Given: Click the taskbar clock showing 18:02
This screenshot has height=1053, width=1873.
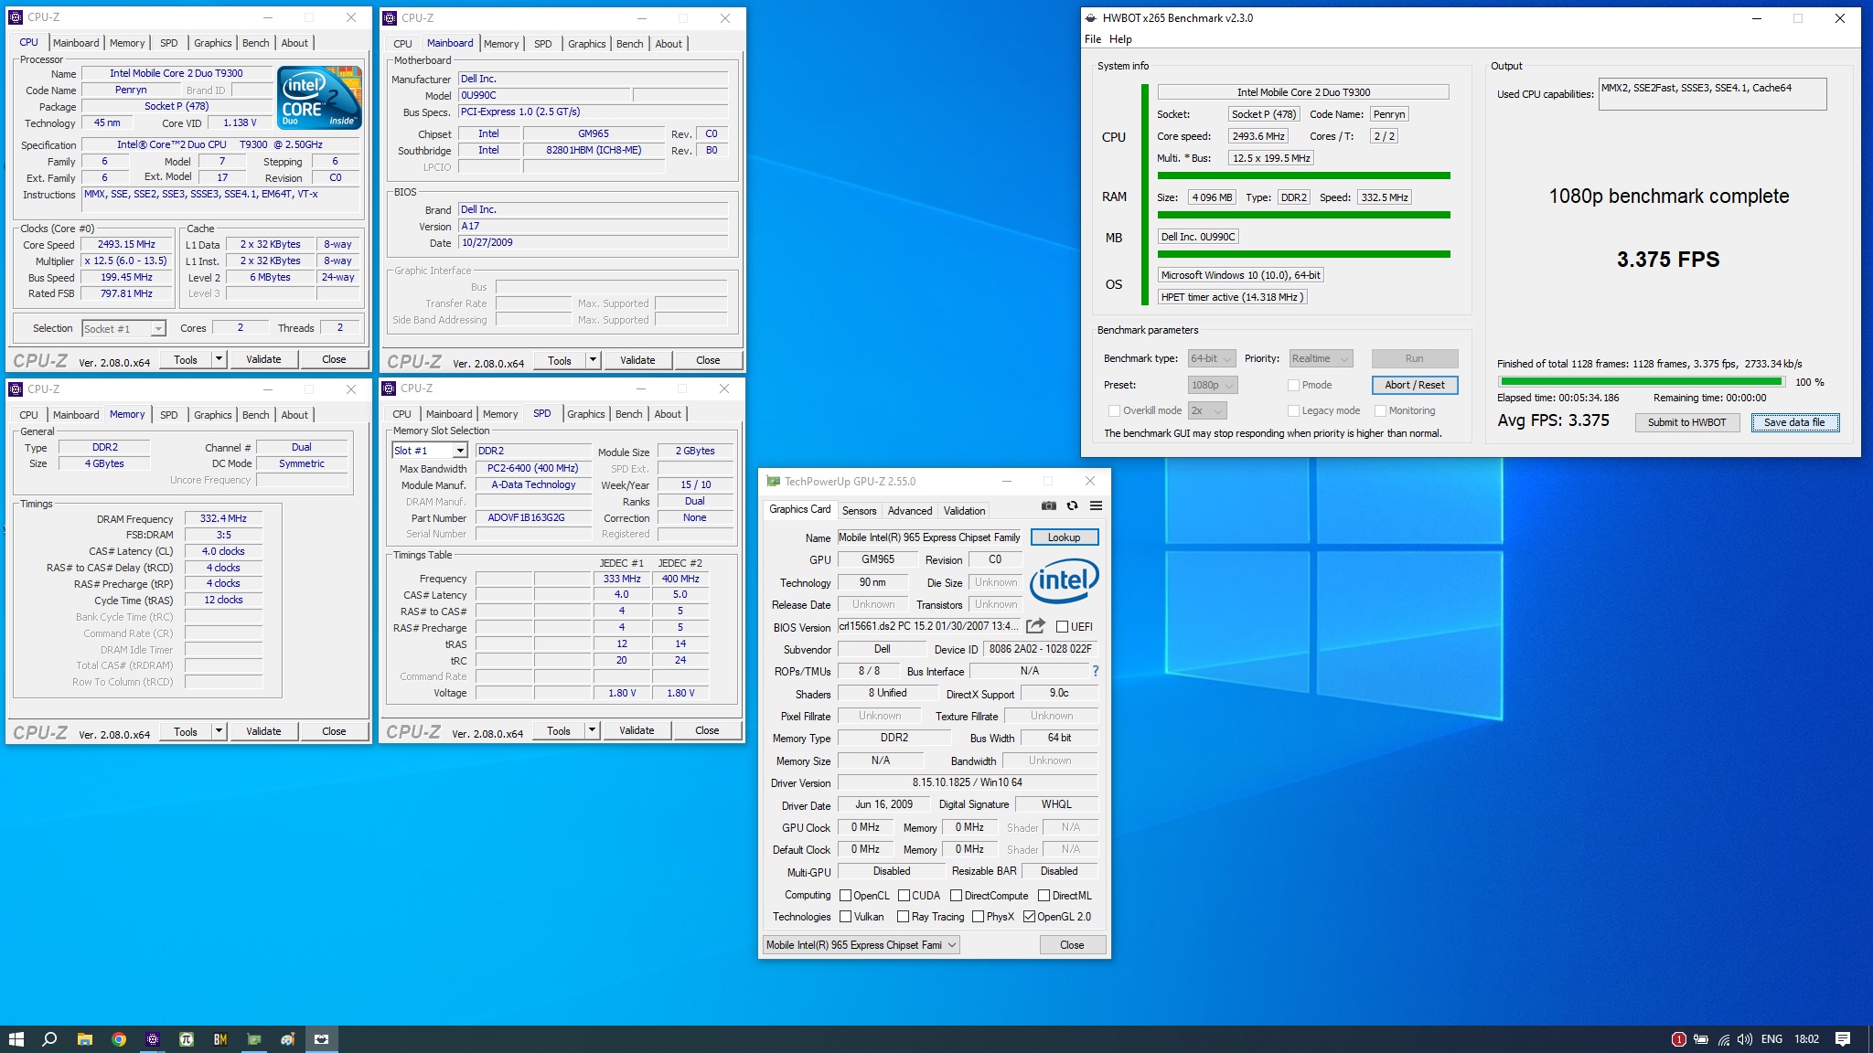Looking at the screenshot, I should click(x=1806, y=1039).
